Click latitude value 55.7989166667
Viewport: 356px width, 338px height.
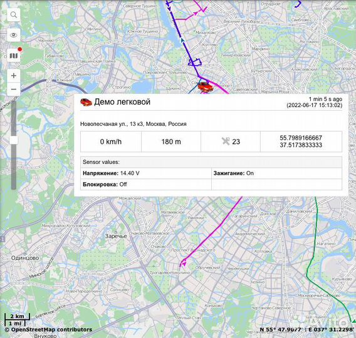(301, 138)
